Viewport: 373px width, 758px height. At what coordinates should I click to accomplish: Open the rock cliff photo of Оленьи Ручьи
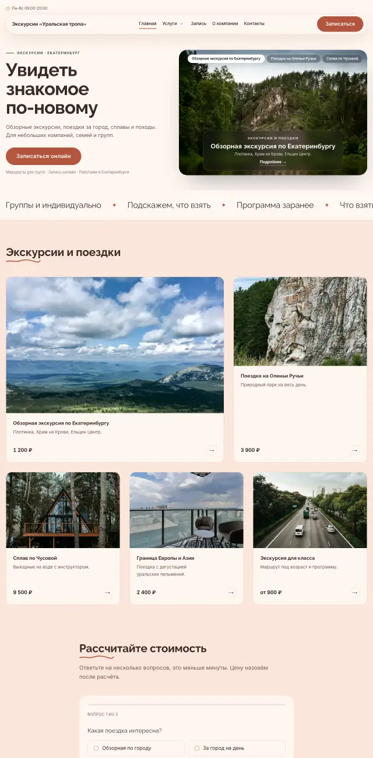click(x=300, y=321)
